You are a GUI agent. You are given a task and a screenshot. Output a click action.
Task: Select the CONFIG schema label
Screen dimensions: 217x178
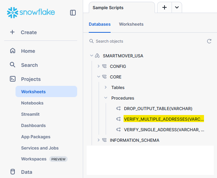coord(118,66)
